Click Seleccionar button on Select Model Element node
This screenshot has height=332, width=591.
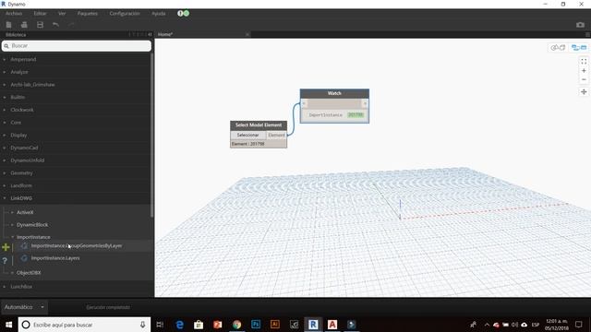248,136
